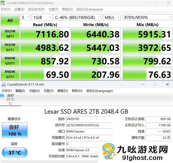
Task: Click the 3972.65 mix result
Action: tap(148, 47)
